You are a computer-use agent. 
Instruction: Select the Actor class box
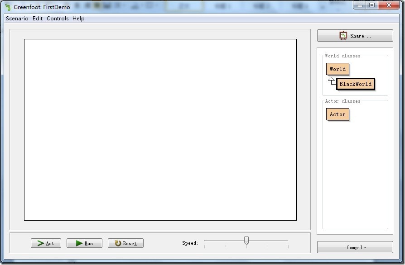(x=337, y=114)
